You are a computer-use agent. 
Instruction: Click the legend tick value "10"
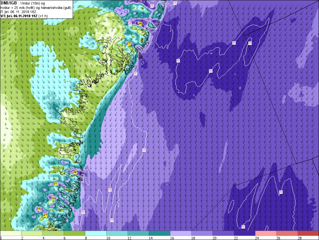click(108, 238)
